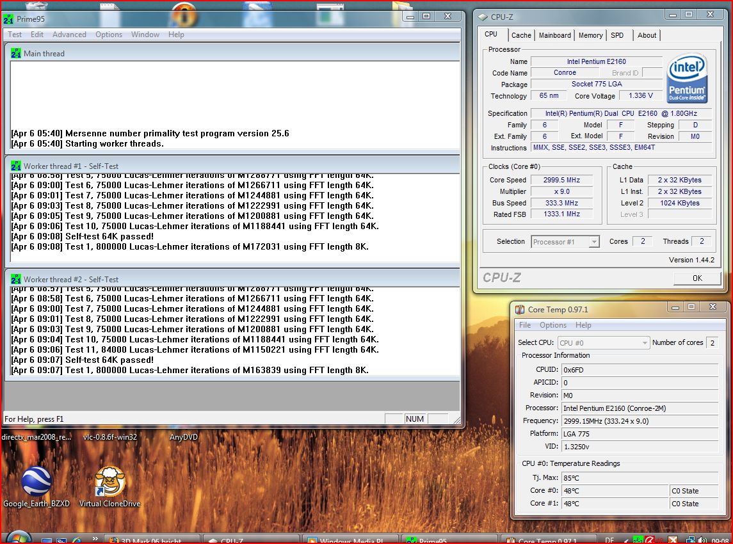Open the Test menu in Prime95

(15, 35)
